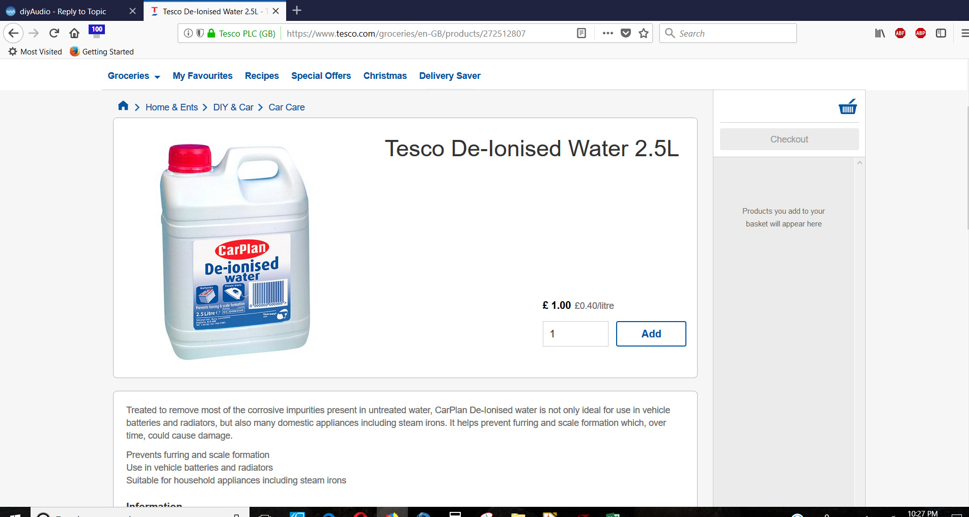This screenshot has width=969, height=517.
Task: Save page to Pocket icon
Action: (626, 34)
